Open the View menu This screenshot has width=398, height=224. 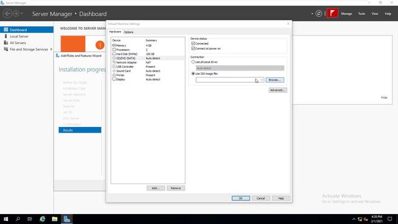coord(375,14)
